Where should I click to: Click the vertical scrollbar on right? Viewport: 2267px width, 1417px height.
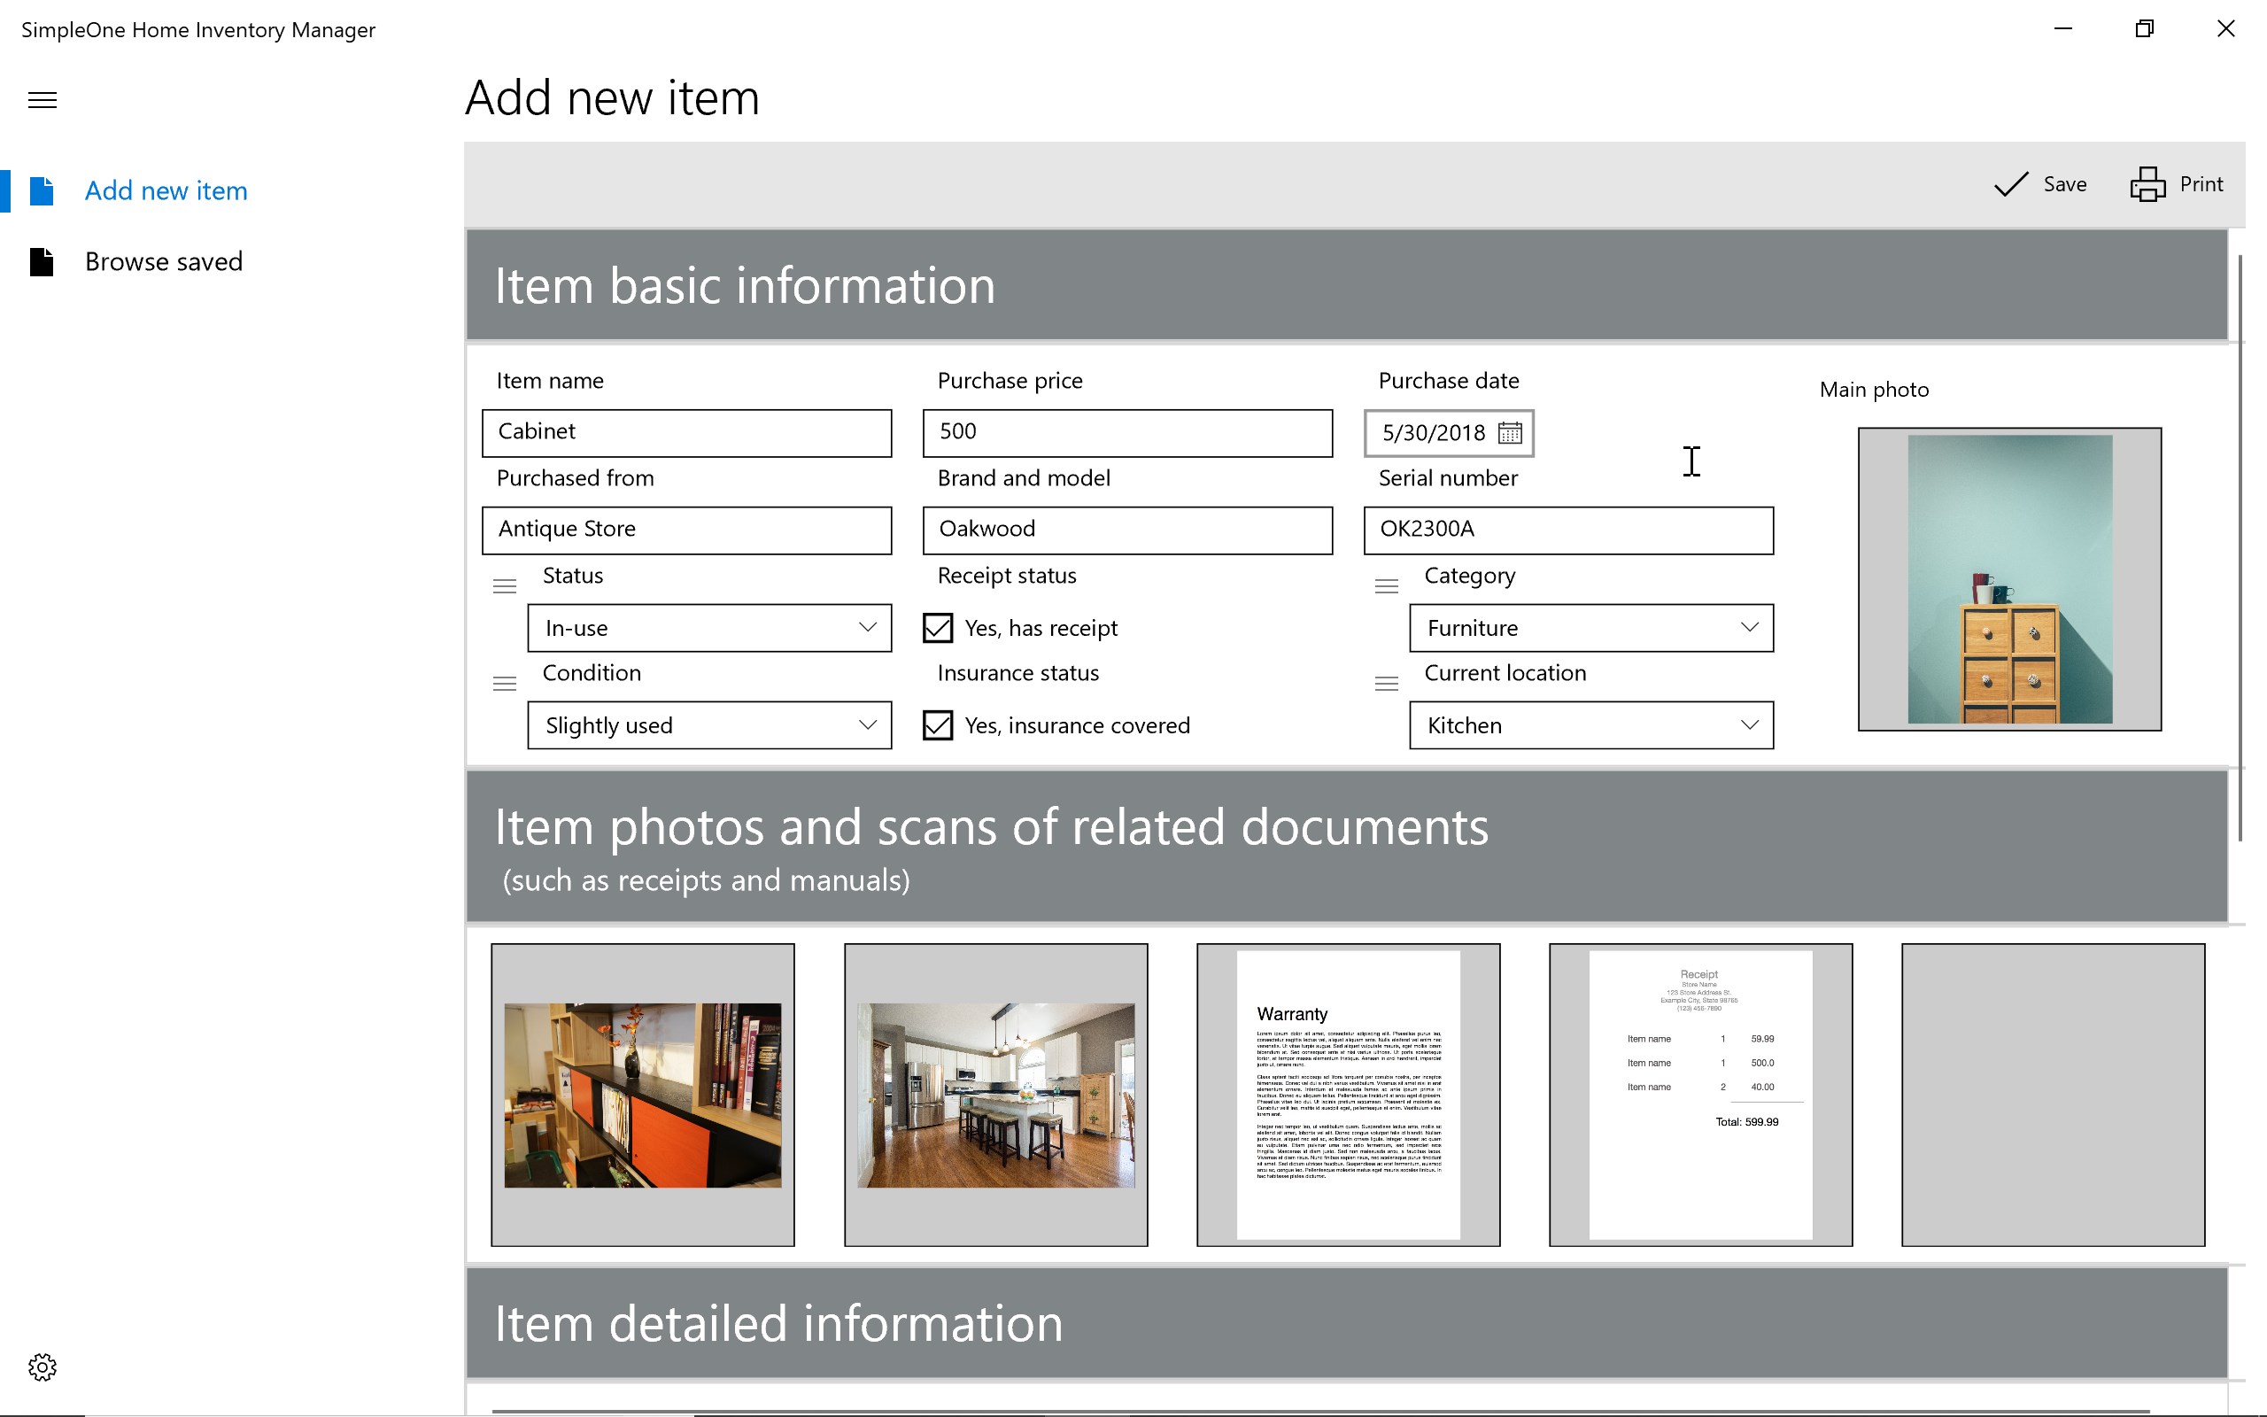pos(2240,548)
